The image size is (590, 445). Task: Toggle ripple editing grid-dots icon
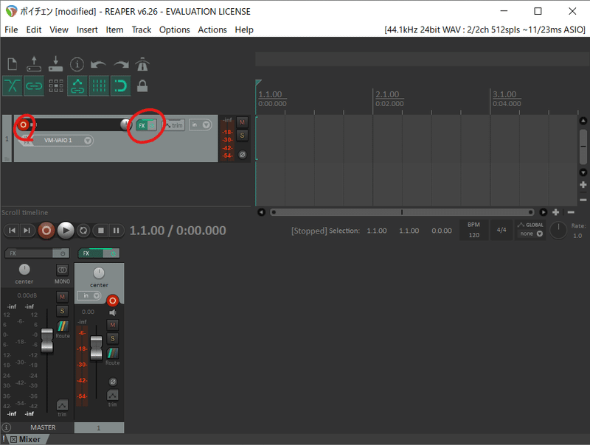(56, 85)
